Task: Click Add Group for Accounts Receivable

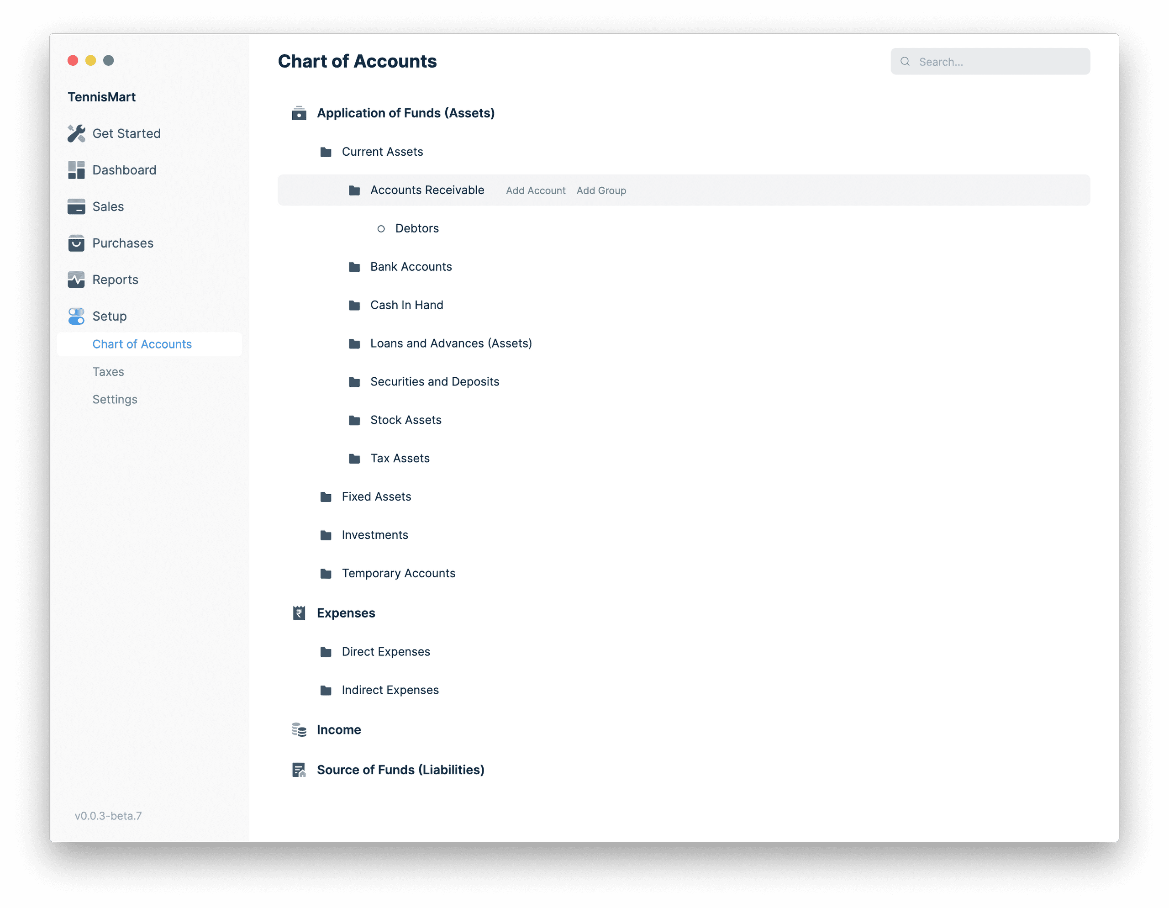Action: point(600,190)
